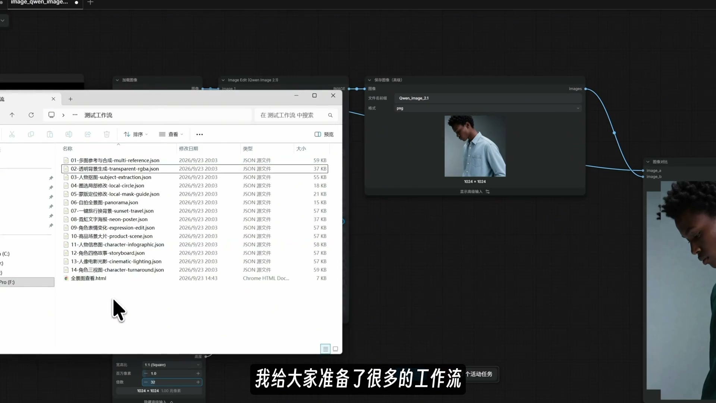Collapse the 加载图像 node
The height and width of the screenshot is (403, 716).
[x=117, y=80]
